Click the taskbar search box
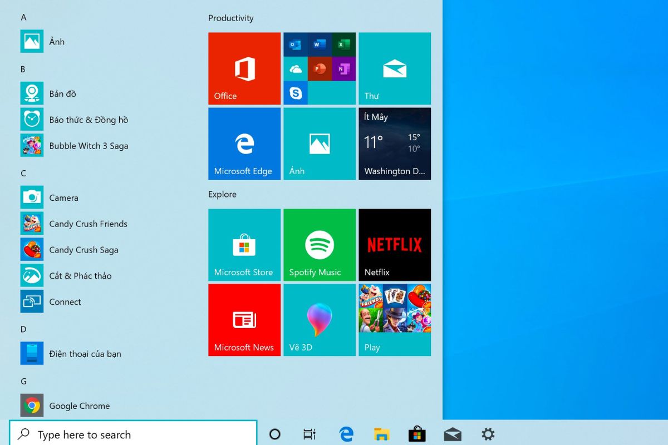 point(133,434)
